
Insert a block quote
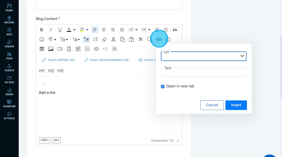click(x=175, y=30)
